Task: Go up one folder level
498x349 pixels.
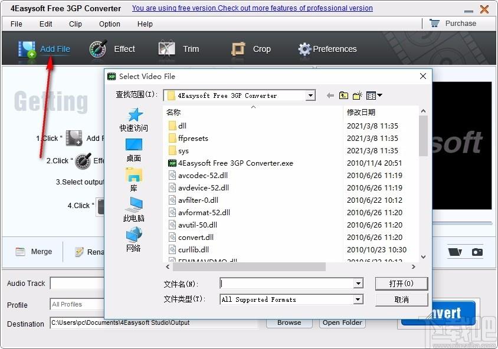Action: tap(343, 95)
